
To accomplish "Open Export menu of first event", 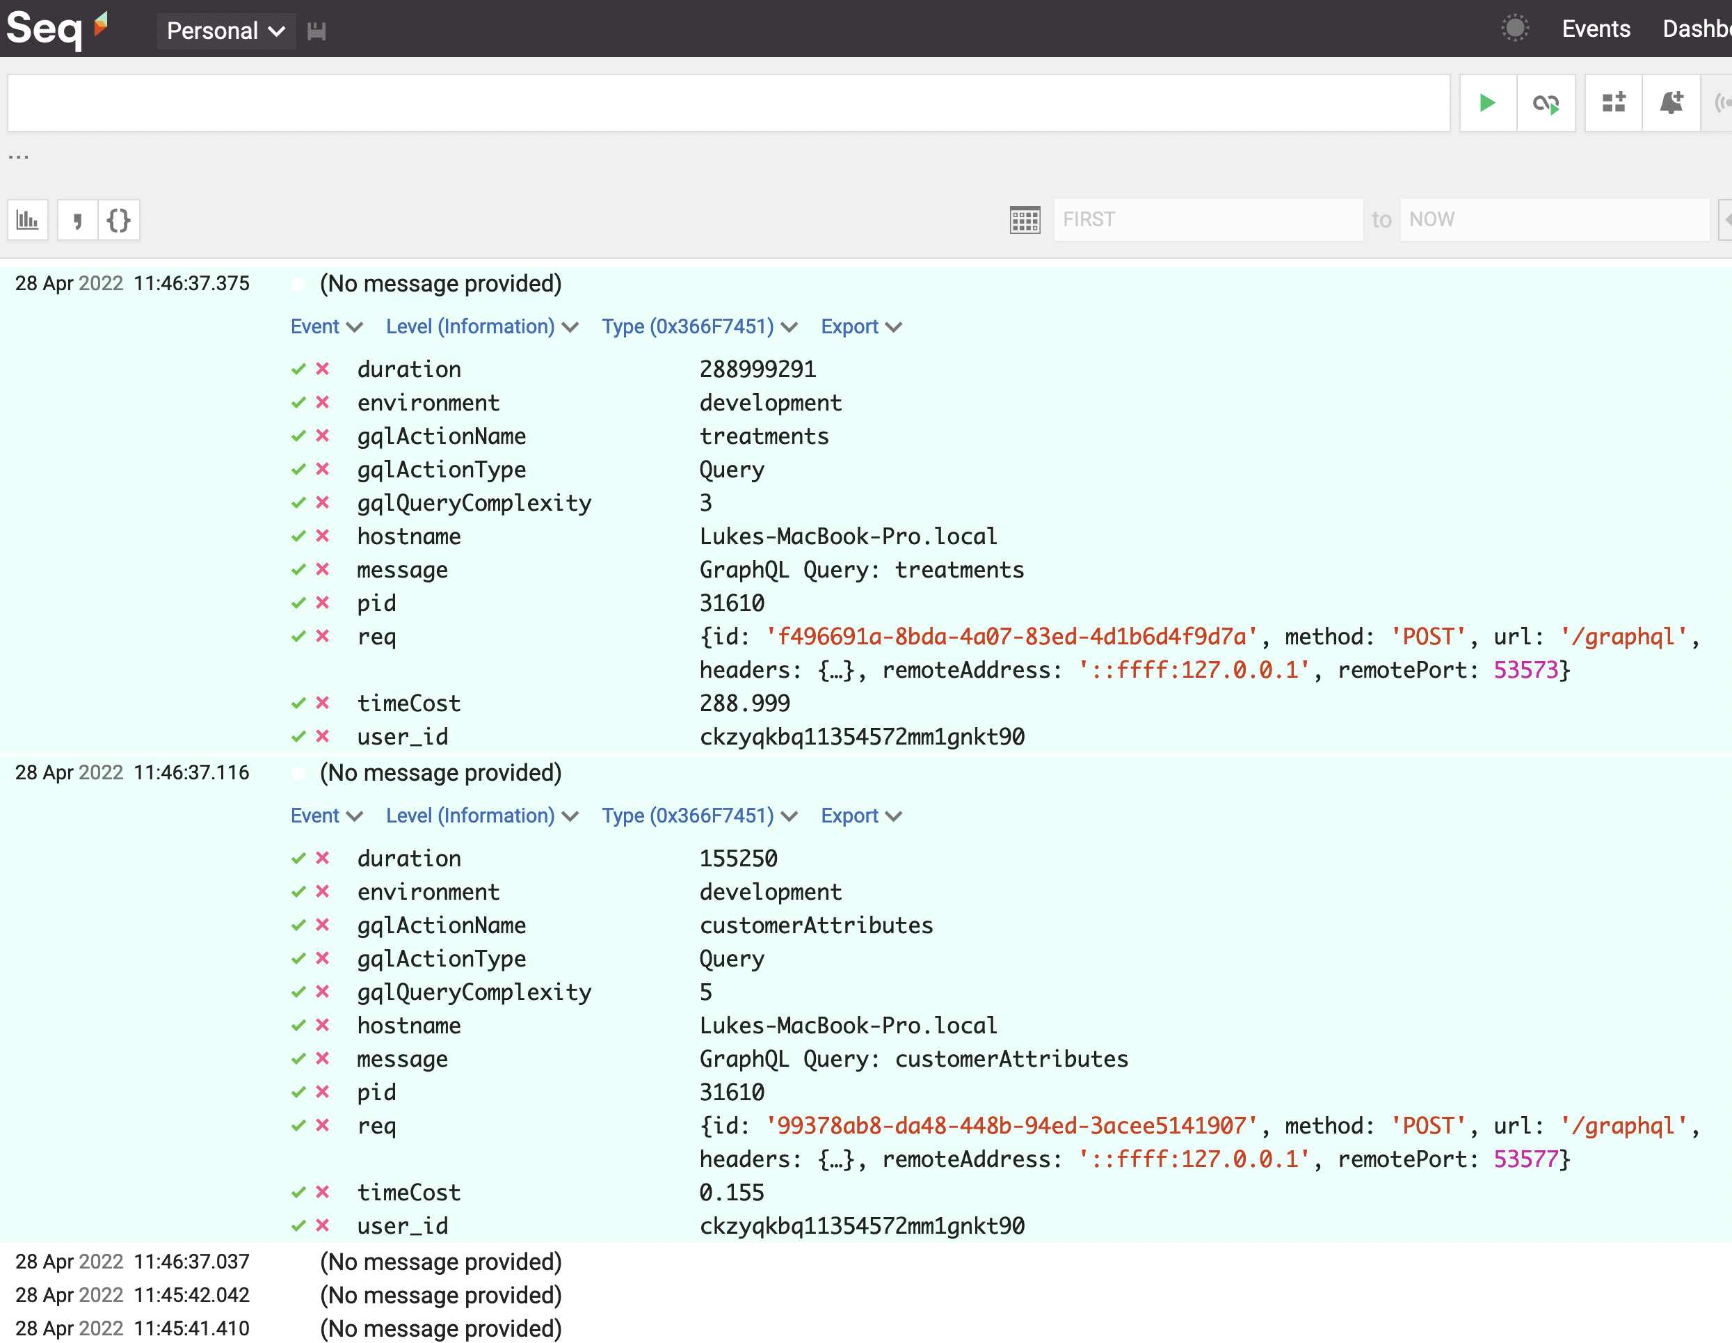I will (x=861, y=327).
